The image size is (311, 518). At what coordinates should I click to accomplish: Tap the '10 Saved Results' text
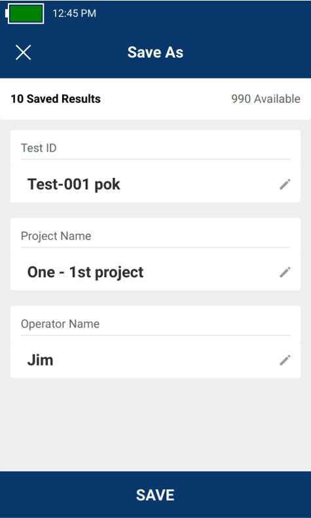pyautogui.click(x=56, y=99)
